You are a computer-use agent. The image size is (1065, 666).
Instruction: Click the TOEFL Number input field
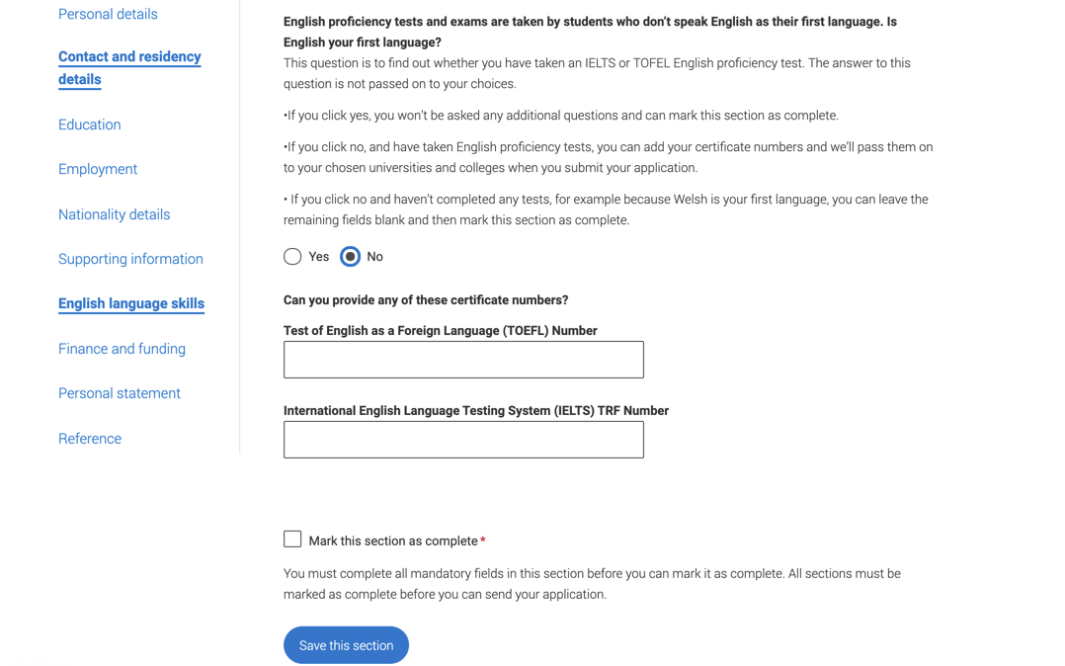tap(464, 361)
